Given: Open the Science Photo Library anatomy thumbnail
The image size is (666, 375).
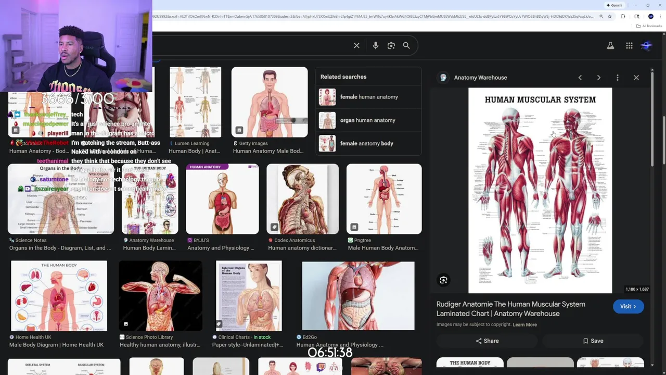Looking at the screenshot, I should (x=160, y=296).
